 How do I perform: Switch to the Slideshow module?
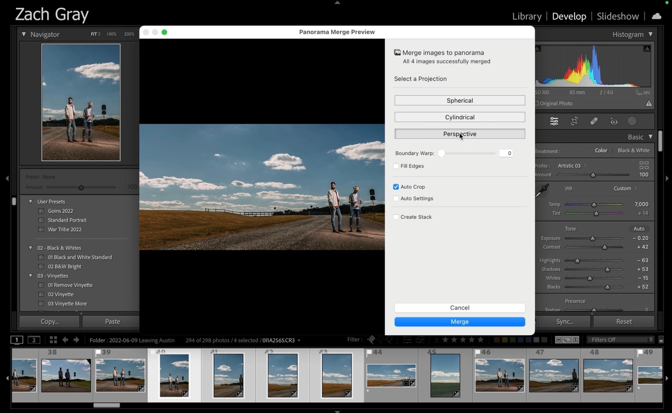click(617, 16)
